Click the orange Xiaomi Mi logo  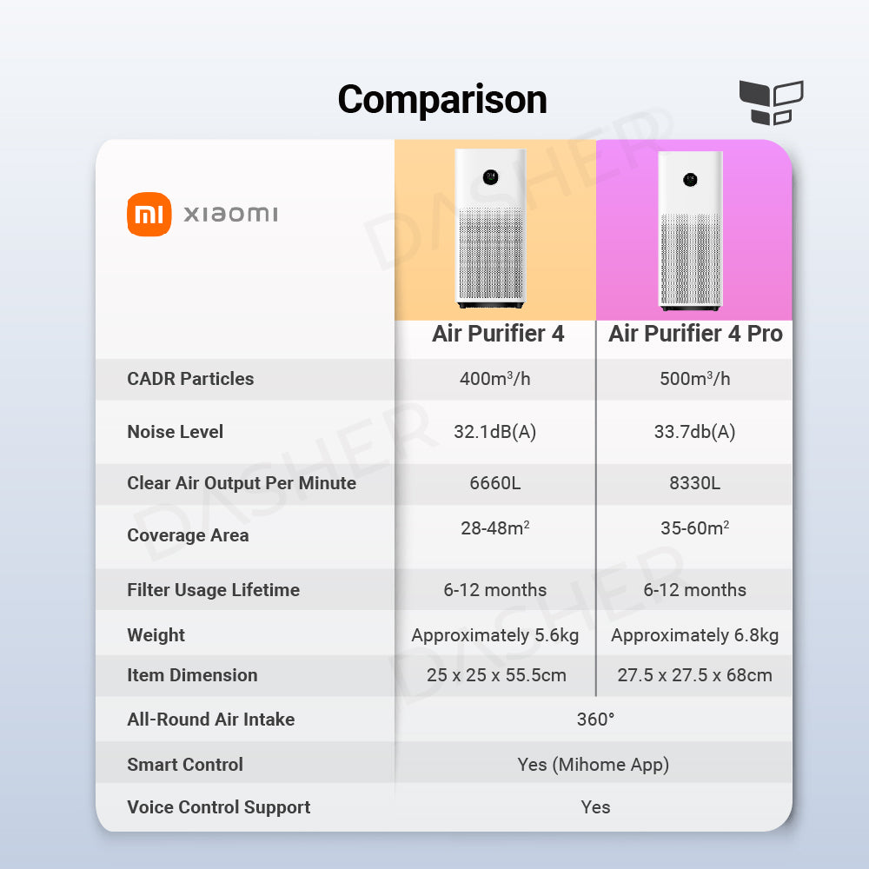(149, 214)
